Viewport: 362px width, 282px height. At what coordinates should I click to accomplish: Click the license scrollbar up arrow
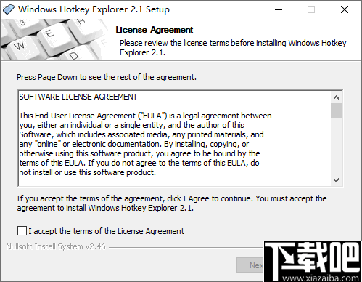click(x=336, y=97)
